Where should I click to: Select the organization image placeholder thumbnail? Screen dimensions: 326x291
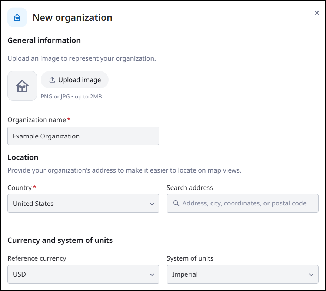[x=22, y=86]
